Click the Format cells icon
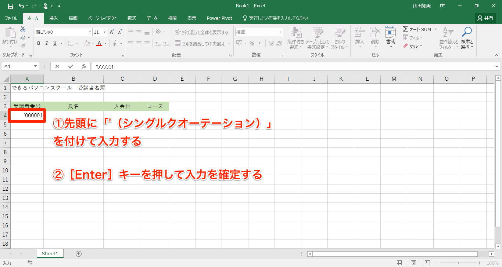 tap(390, 32)
